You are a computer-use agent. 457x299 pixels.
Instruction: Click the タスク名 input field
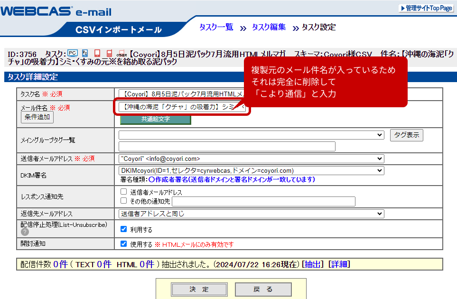tap(182, 94)
